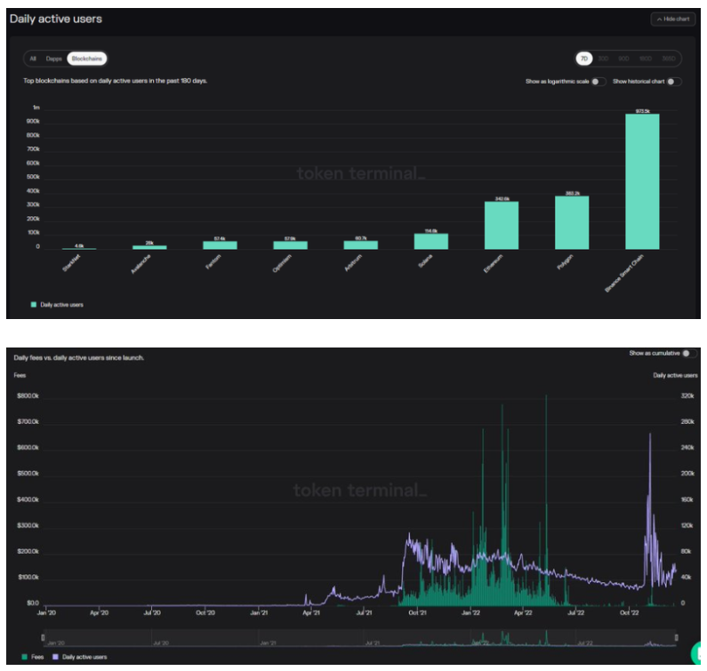Toggle Show historical chart switch

coord(674,82)
